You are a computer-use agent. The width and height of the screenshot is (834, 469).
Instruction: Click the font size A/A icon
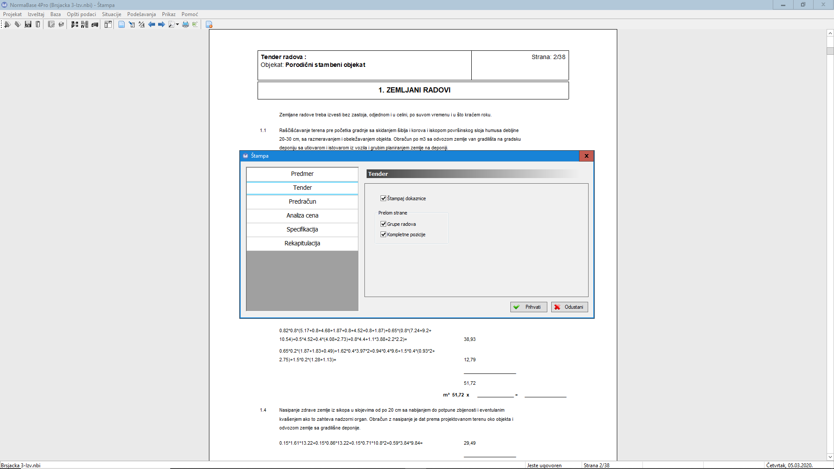pos(142,24)
